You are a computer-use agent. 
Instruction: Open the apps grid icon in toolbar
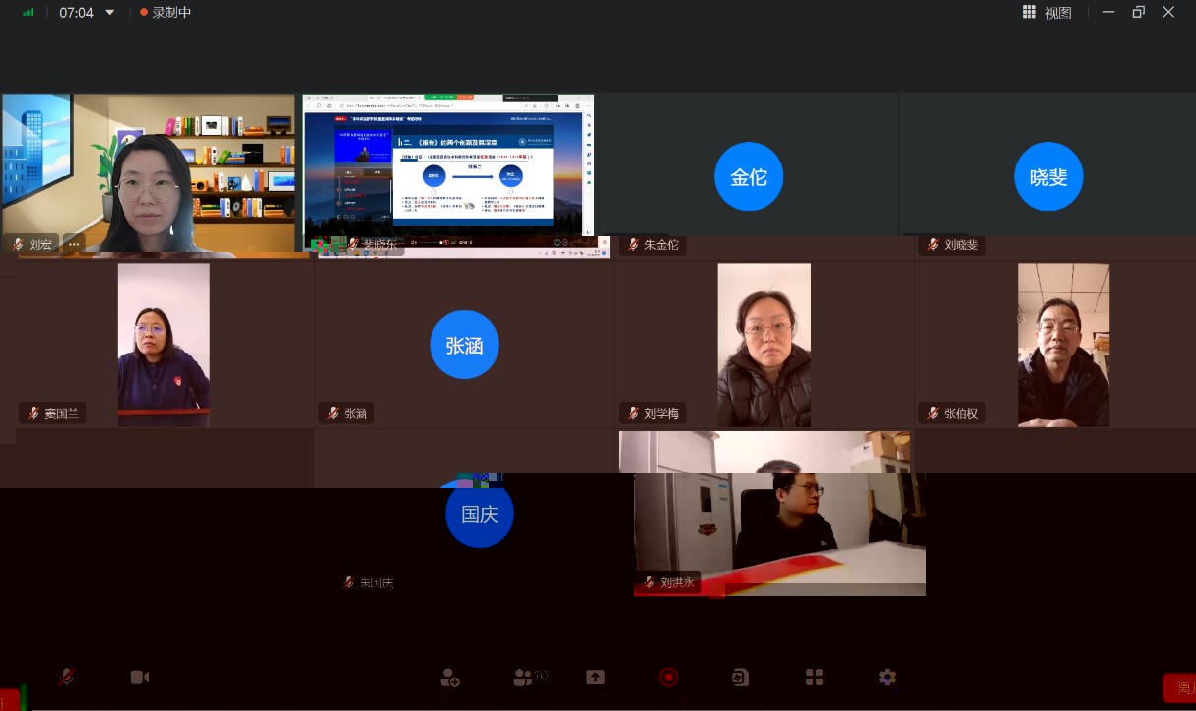point(814,678)
